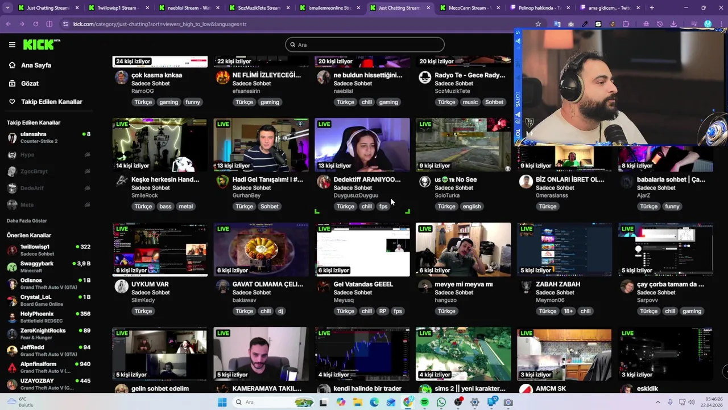This screenshot has height=410, width=728.
Task: Open the Windows Start menu
Action: (x=222, y=402)
